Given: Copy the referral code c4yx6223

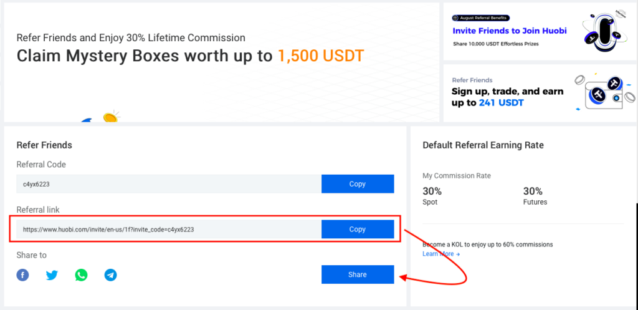Looking at the screenshot, I should click(358, 184).
